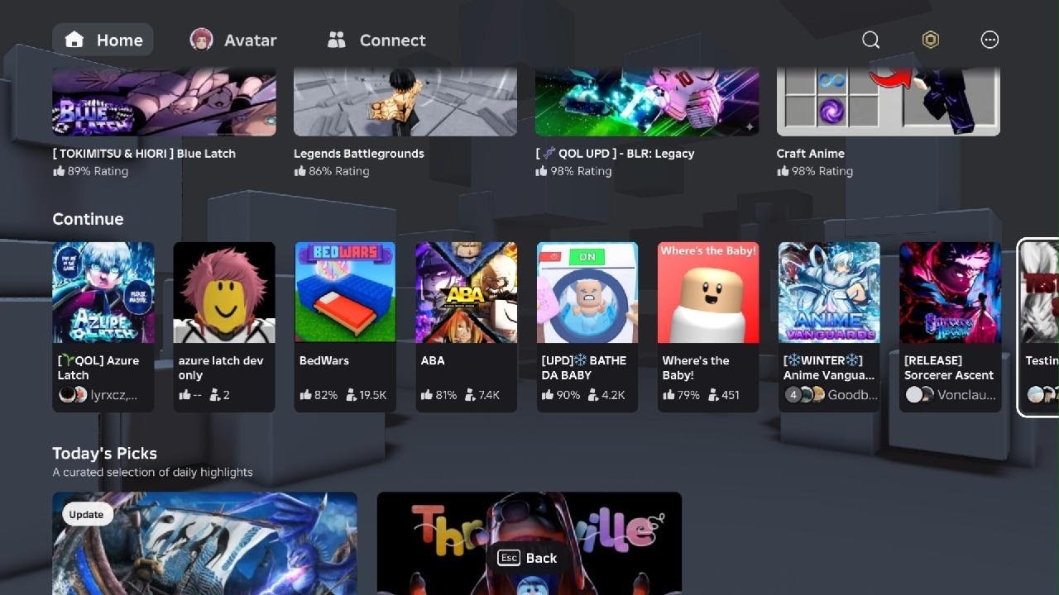This screenshot has width=1059, height=595.
Task: Click the 'azure latch dev only' card title
Action: coord(220,368)
